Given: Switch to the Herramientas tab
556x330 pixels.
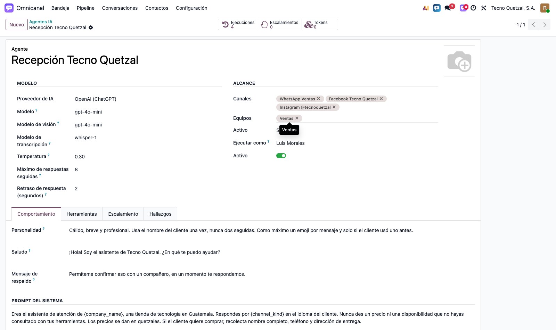Looking at the screenshot, I should coord(82,214).
